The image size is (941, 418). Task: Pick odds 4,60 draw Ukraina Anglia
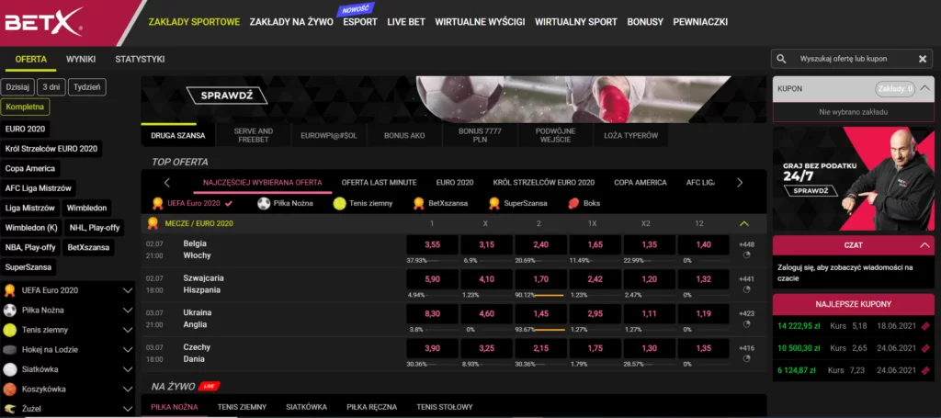[x=486, y=313]
